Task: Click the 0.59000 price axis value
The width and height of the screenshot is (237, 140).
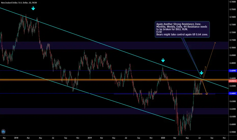Action: tap(233, 132)
